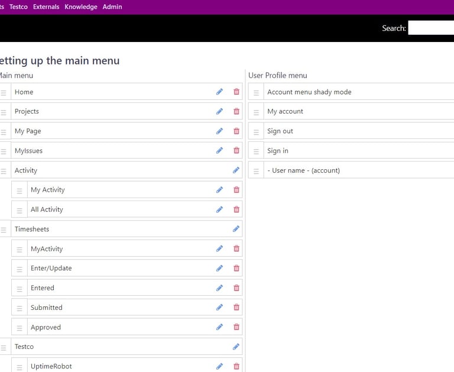
Task: Edit the Home menu item
Action: (x=219, y=92)
